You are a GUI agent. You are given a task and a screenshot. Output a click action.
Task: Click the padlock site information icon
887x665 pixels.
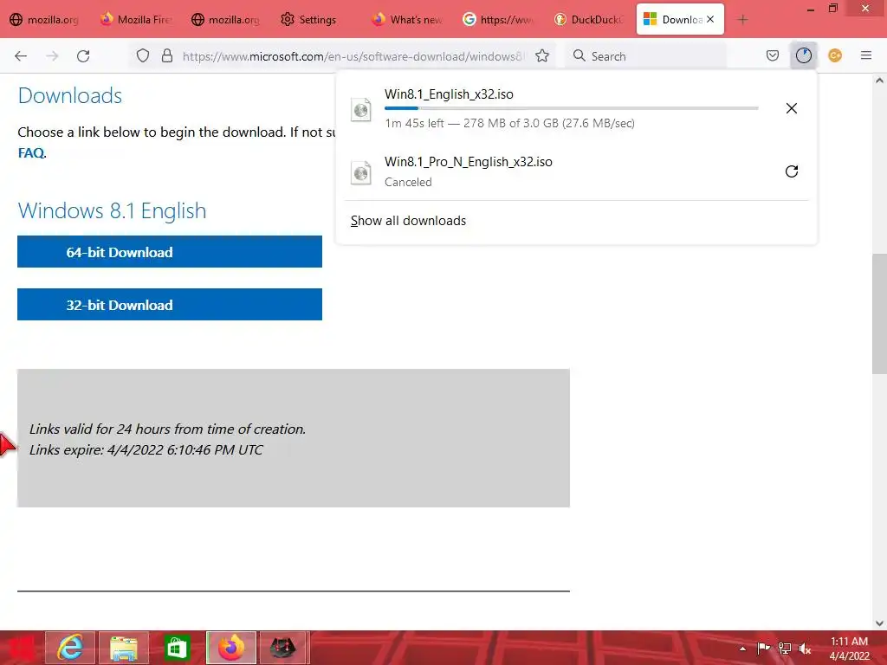[x=167, y=56]
